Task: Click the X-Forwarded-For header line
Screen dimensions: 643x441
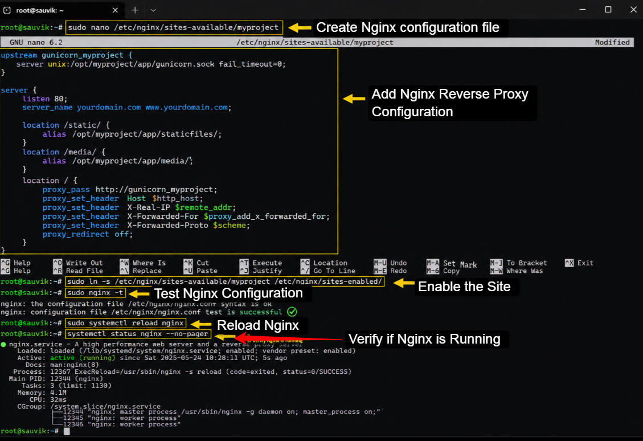Action: click(186, 217)
